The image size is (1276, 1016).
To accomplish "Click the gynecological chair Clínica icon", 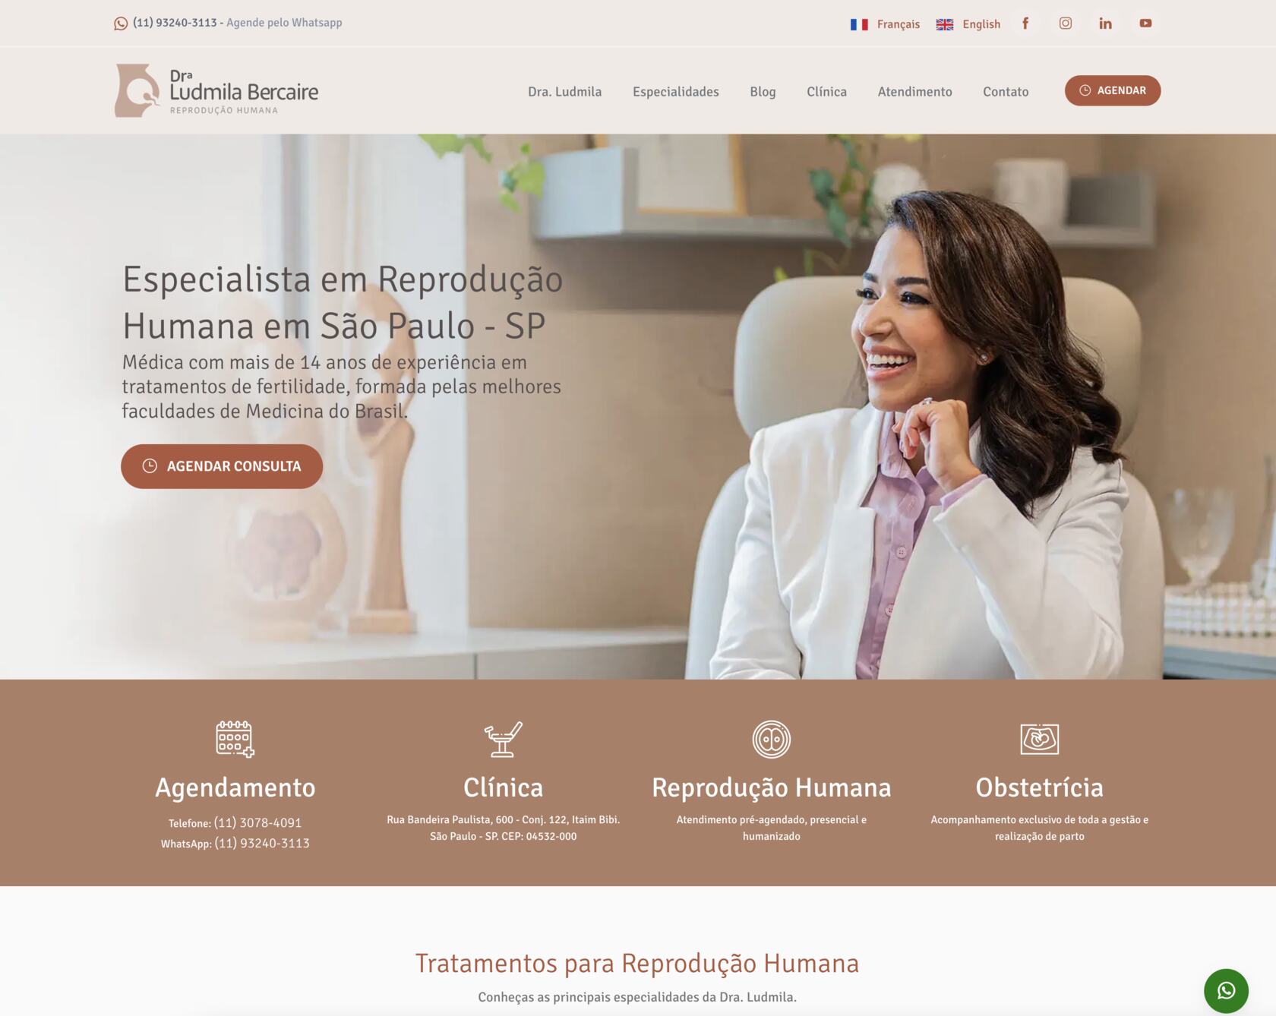I will click(x=503, y=739).
